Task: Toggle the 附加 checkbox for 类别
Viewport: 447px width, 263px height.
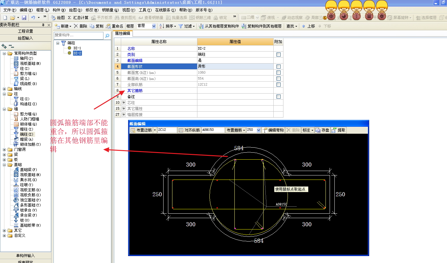Action: pyautogui.click(x=278, y=54)
